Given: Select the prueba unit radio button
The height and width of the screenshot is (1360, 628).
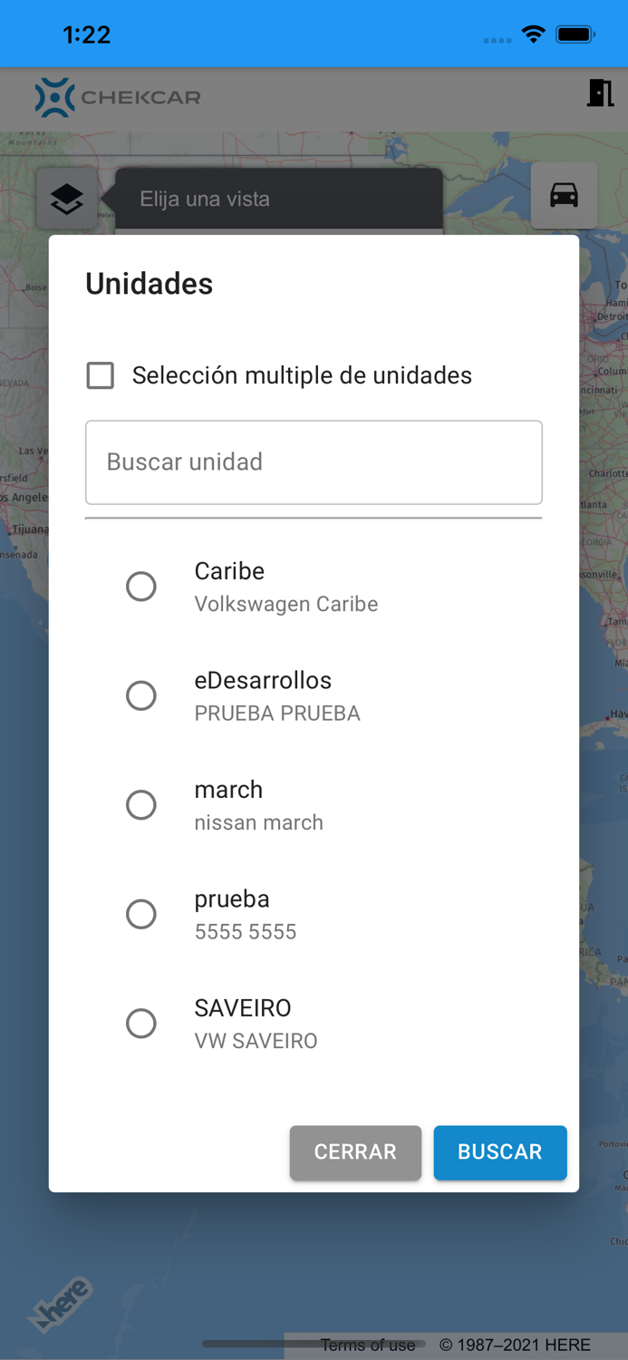Looking at the screenshot, I should coord(141,914).
